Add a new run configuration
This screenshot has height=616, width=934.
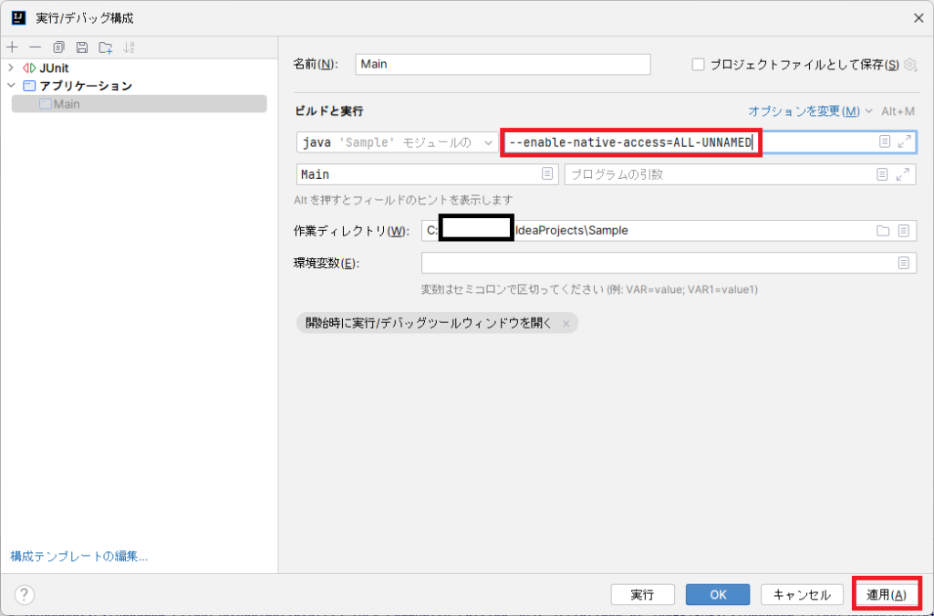click(x=11, y=47)
